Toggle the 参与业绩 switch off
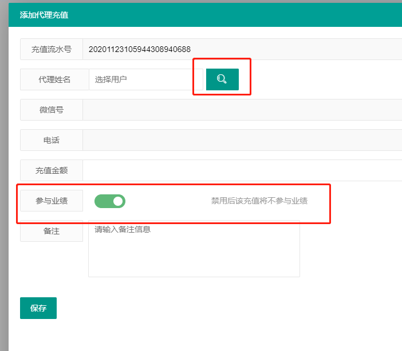This screenshot has height=351, width=402. point(110,201)
